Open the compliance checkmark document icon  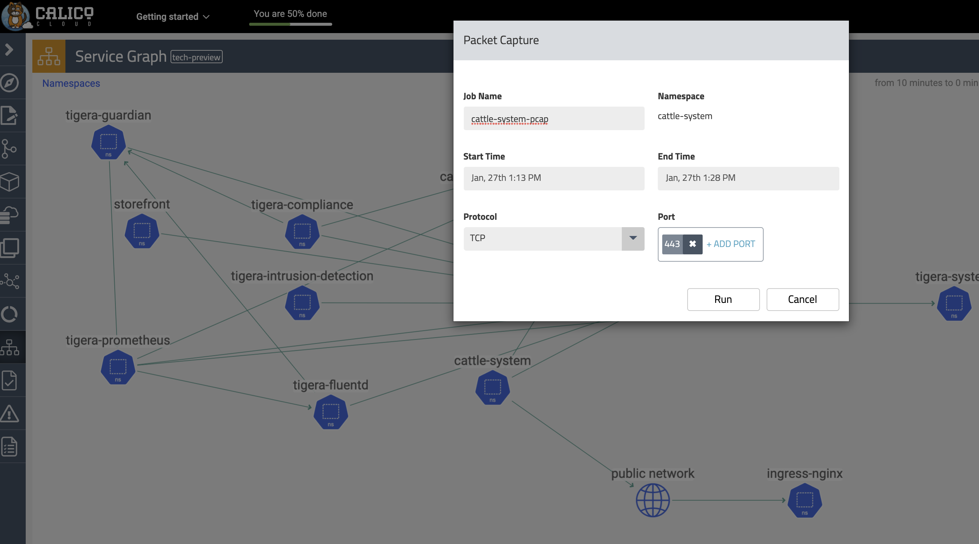[10, 380]
